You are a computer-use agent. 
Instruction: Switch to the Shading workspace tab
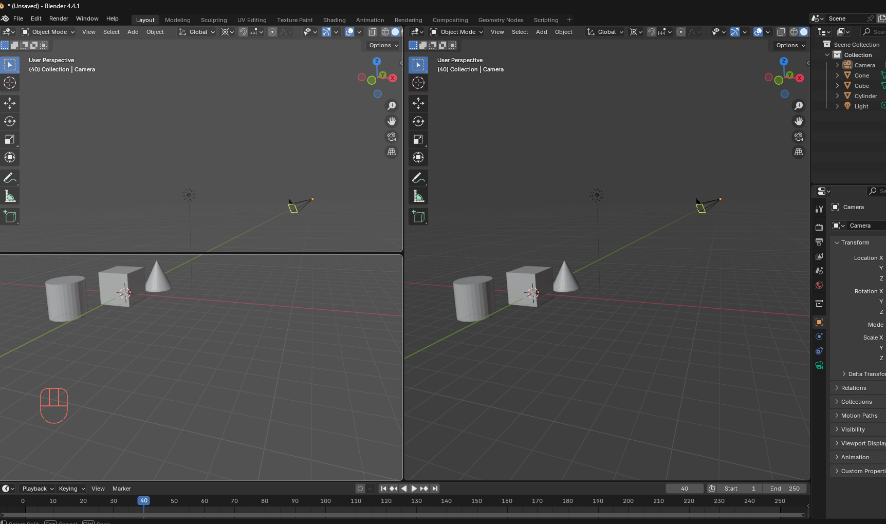point(334,20)
